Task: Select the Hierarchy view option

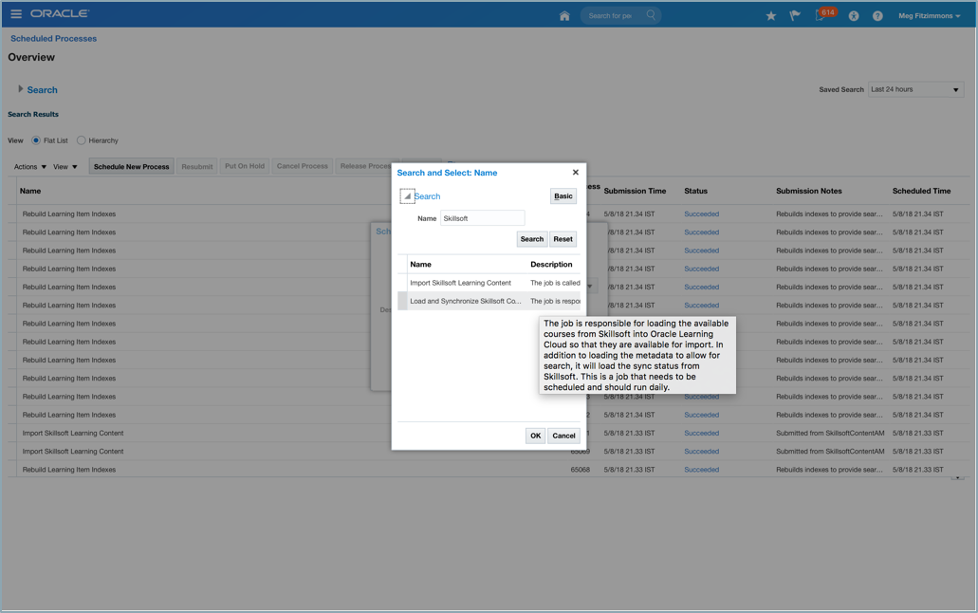Action: tap(81, 140)
